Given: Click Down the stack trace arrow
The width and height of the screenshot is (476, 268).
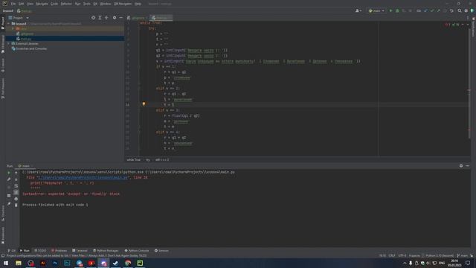Looking at the screenshot, I should point(16,179).
